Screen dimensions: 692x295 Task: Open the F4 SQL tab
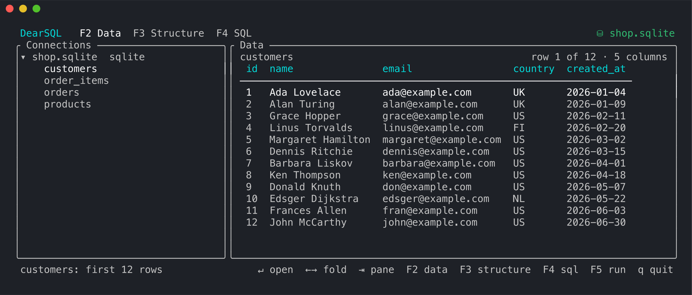(234, 33)
